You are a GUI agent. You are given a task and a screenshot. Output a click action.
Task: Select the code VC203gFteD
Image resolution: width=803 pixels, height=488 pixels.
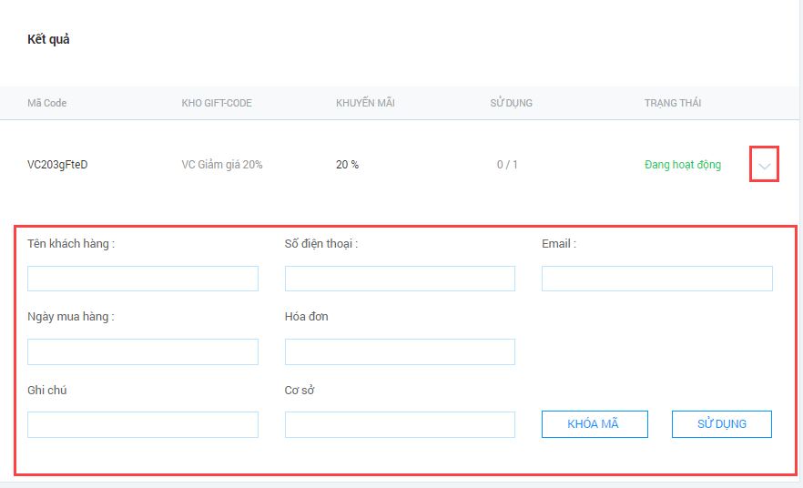point(57,165)
